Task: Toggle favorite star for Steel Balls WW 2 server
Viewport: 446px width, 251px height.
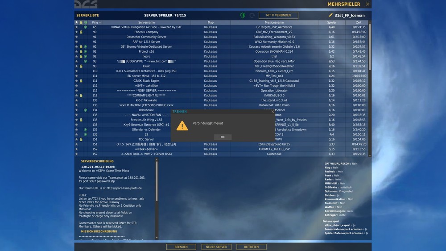Action: click(x=77, y=154)
